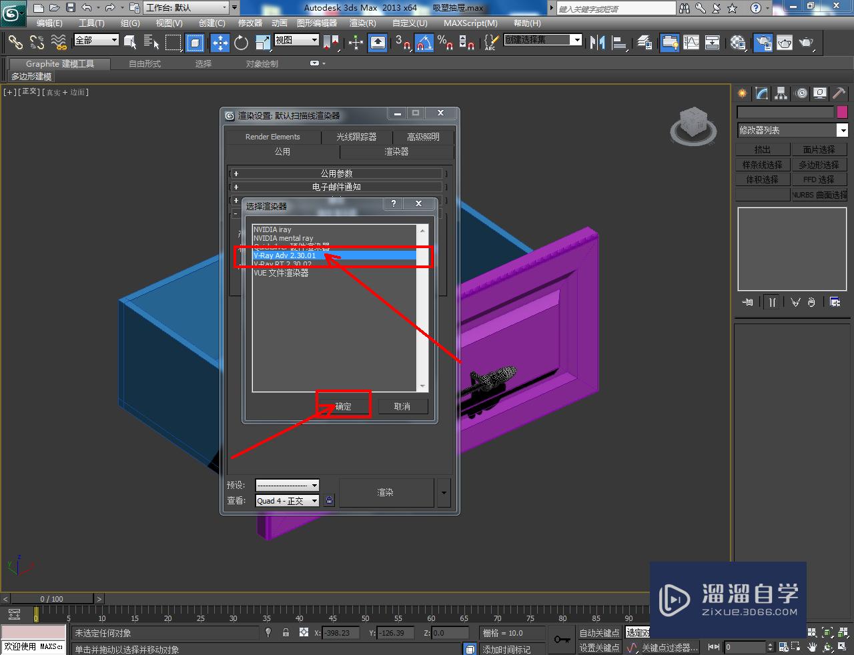Open the selection filter 全部 dropdown

(x=96, y=40)
